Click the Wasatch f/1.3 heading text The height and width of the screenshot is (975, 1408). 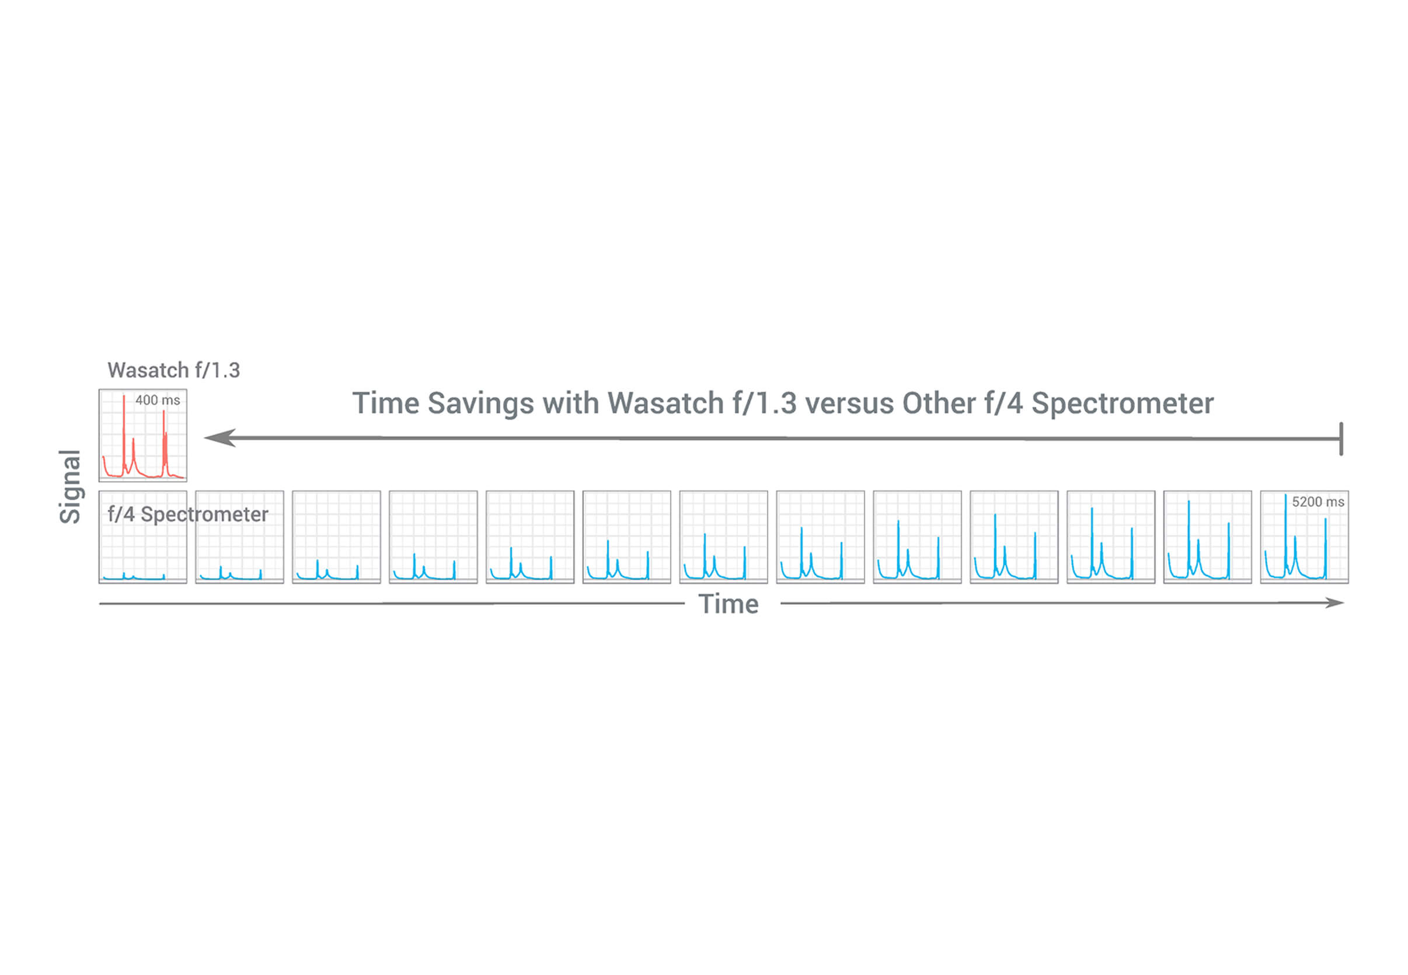click(x=174, y=370)
